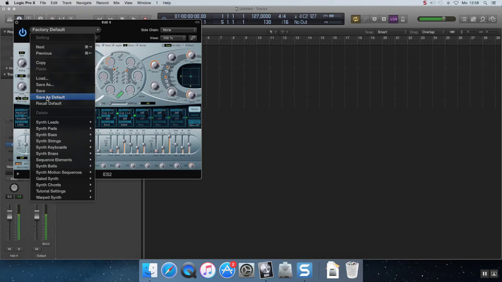Mute the Inst 4 channel strip

[9, 249]
